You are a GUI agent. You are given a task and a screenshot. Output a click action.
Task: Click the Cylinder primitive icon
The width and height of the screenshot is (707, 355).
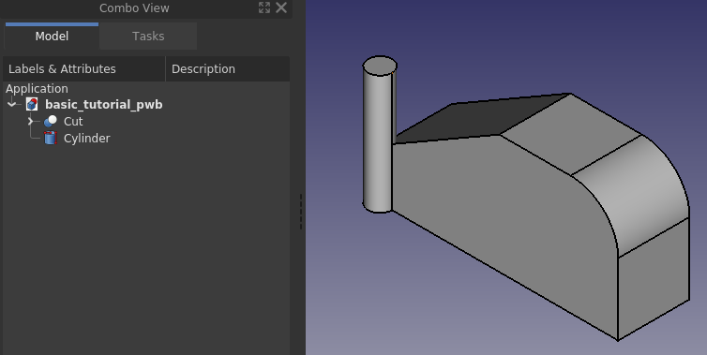coord(51,138)
